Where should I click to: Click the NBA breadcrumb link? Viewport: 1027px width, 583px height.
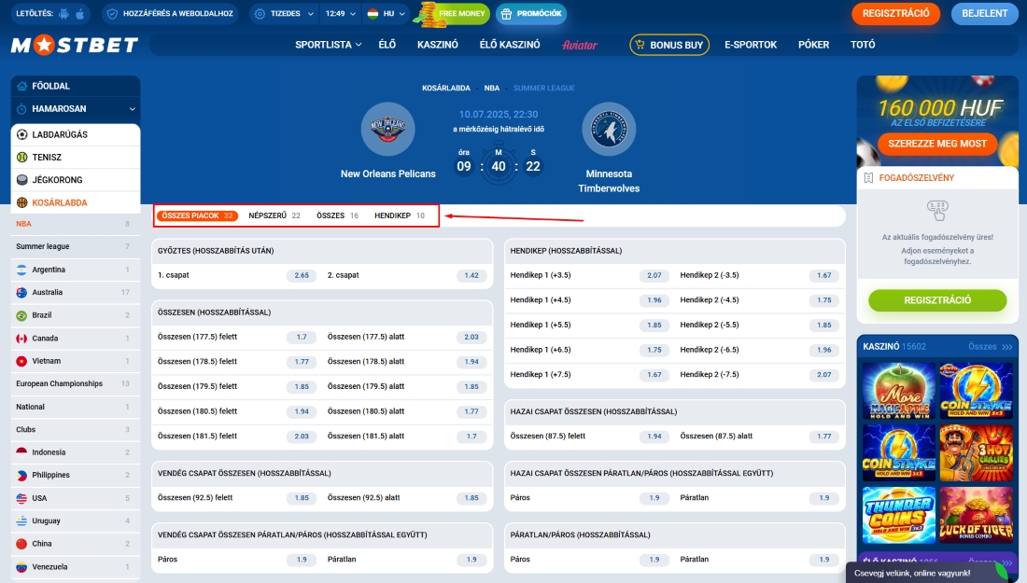[x=492, y=88]
